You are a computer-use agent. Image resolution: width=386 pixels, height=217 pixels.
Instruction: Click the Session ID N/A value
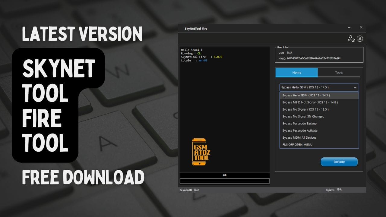point(197,190)
